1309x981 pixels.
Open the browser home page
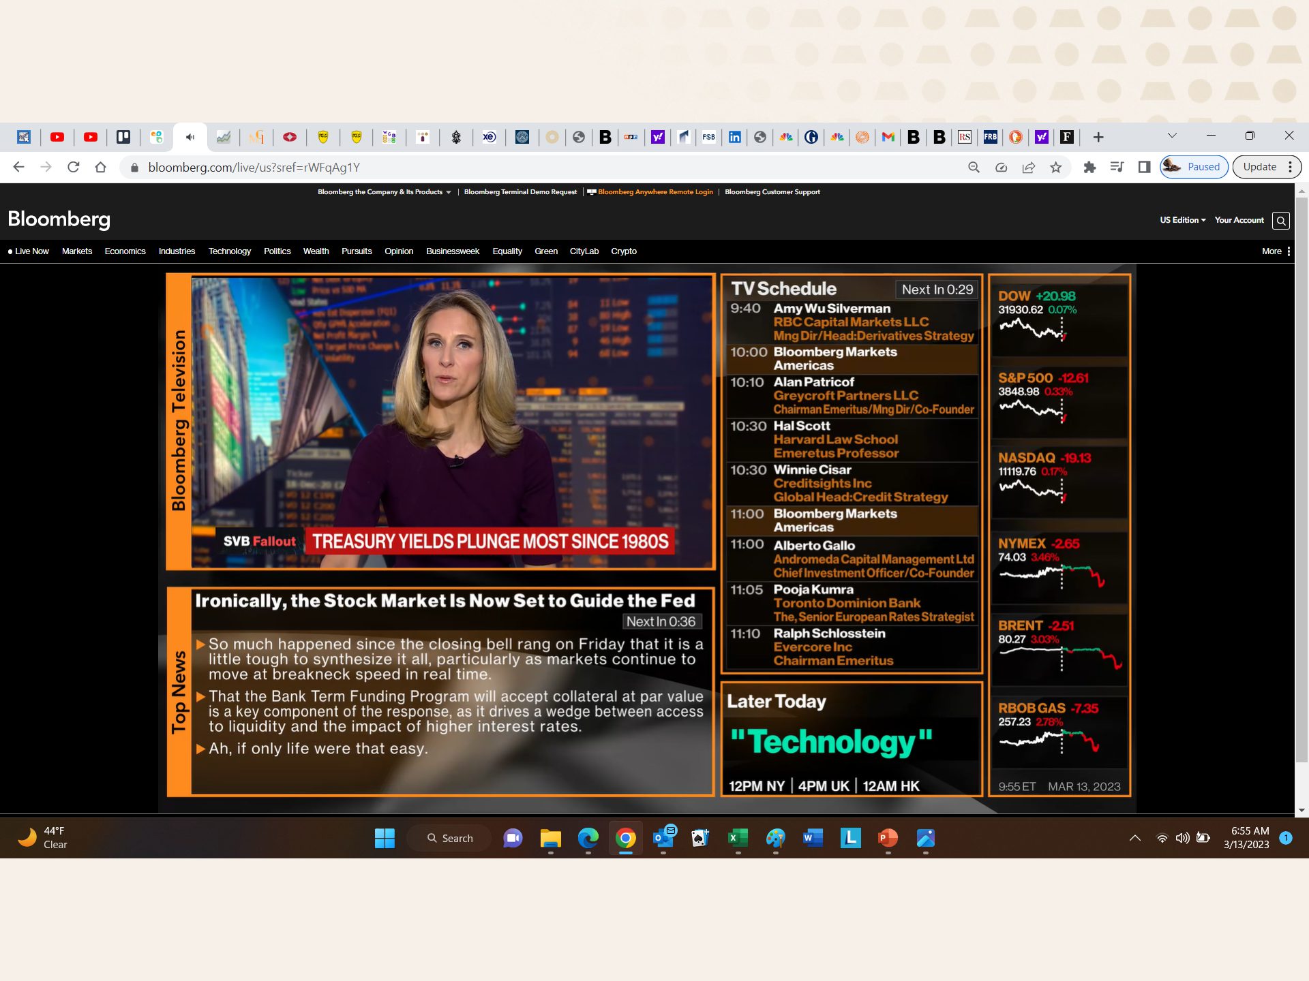tap(101, 167)
